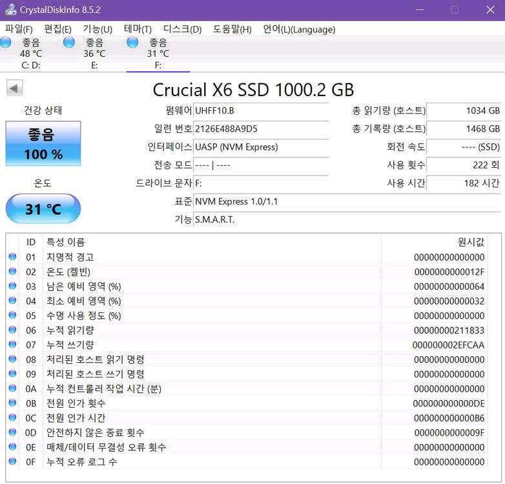Image resolution: width=505 pixels, height=484 pixels.
Task: Click the 특성 이름 column header
Action: coord(212,242)
